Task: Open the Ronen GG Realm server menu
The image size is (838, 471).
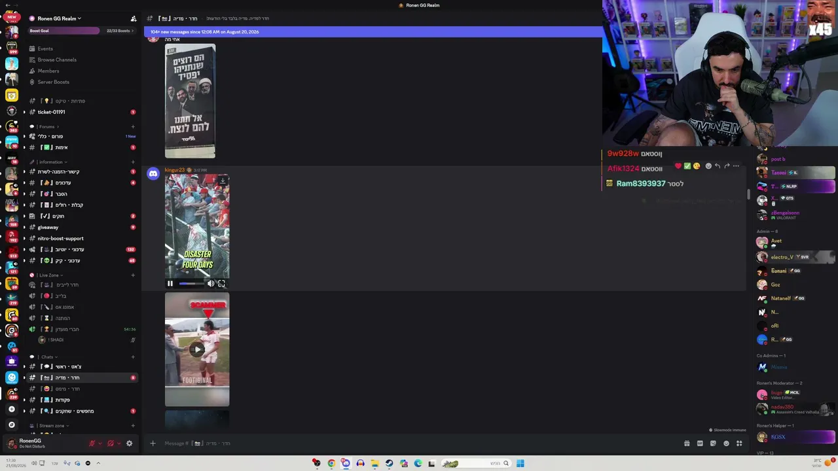Action: (x=56, y=18)
